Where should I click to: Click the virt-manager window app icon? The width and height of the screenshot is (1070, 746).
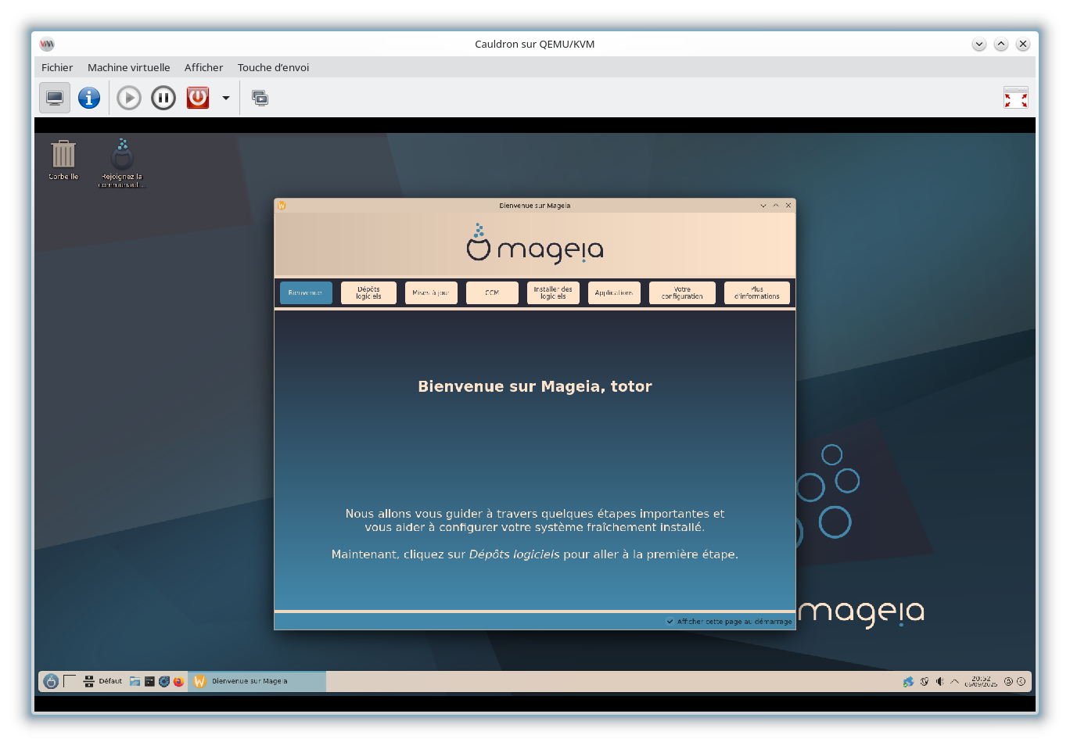pyautogui.click(x=47, y=44)
